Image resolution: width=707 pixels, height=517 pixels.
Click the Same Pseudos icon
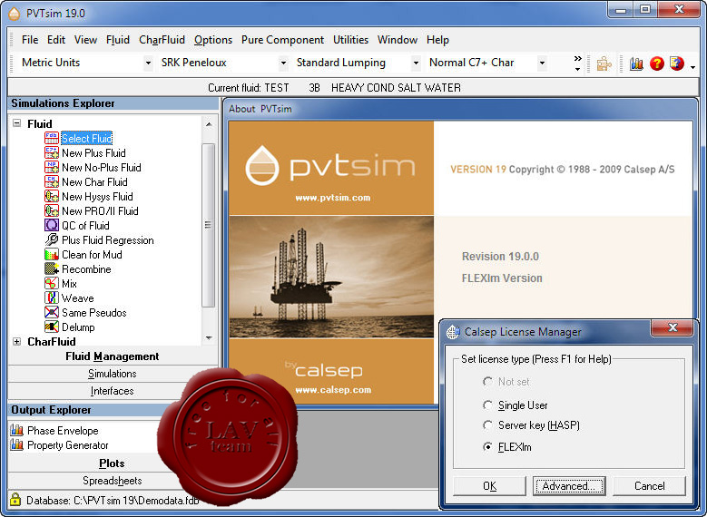pos(52,312)
